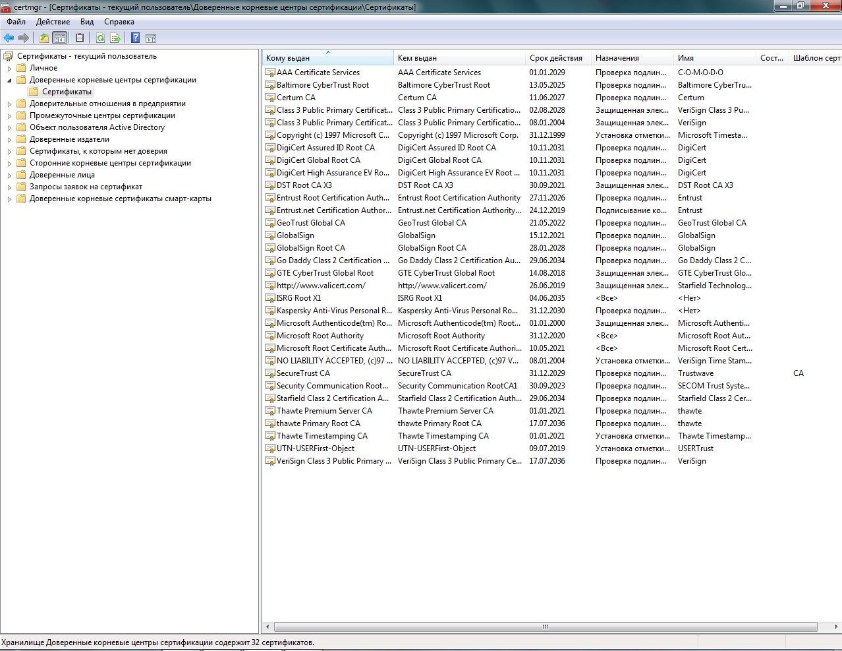The width and height of the screenshot is (842, 651).
Task: Click the Paste clipboard toolbar icon
Action: [x=80, y=38]
